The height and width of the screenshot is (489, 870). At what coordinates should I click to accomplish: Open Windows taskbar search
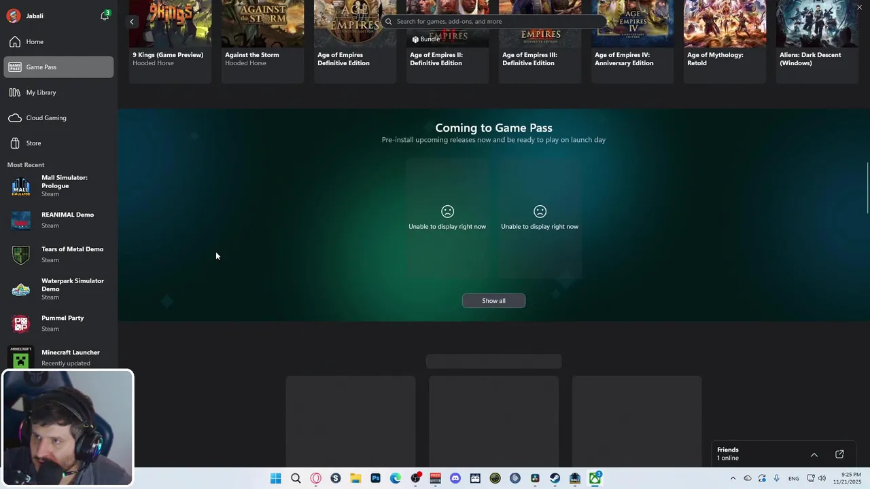296,478
